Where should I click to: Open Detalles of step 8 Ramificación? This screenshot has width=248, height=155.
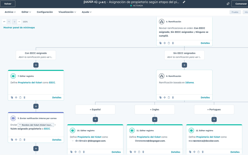click(x=205, y=97)
